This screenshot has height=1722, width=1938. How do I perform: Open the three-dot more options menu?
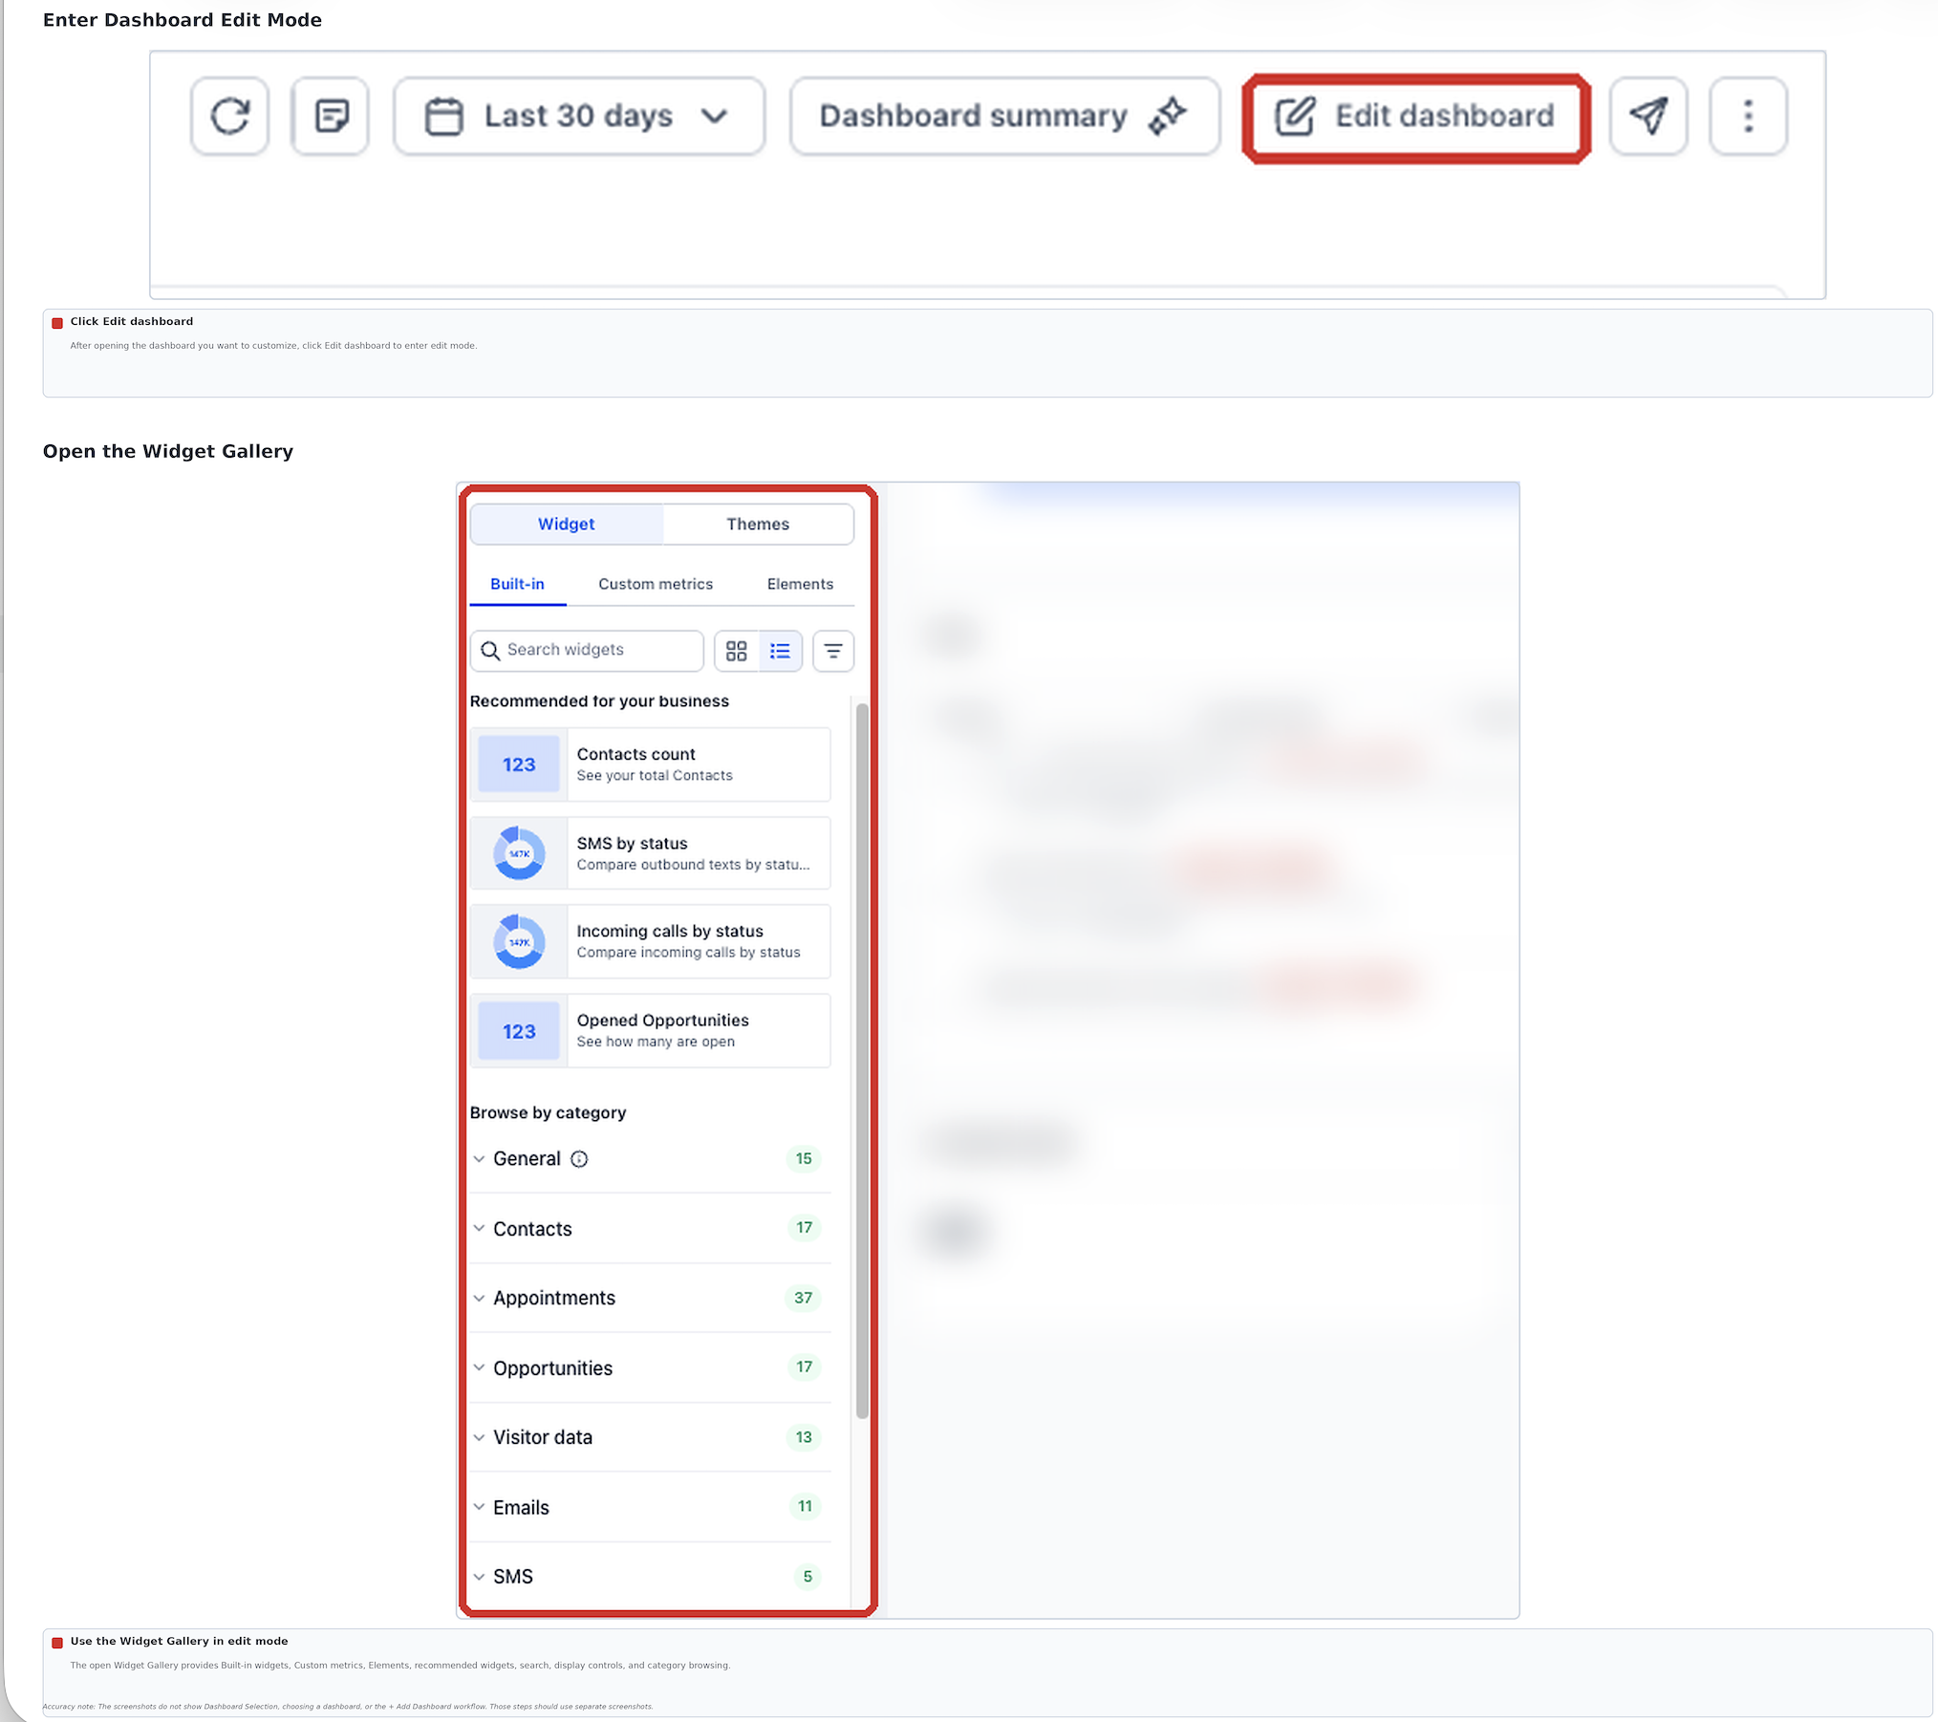pos(1748,117)
